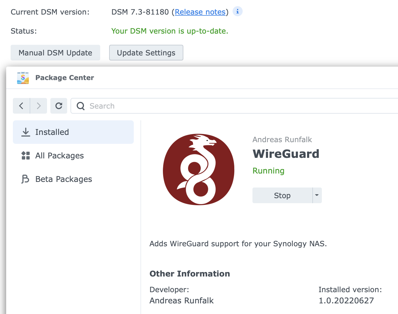Click the green Running status text
The width and height of the screenshot is (398, 314).
[x=268, y=171]
